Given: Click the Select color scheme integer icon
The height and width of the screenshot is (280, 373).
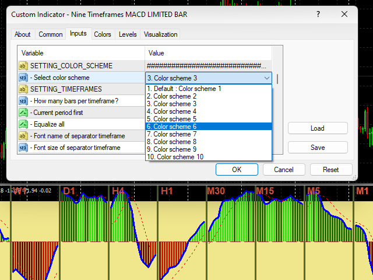Looking at the screenshot, I should [x=23, y=78].
